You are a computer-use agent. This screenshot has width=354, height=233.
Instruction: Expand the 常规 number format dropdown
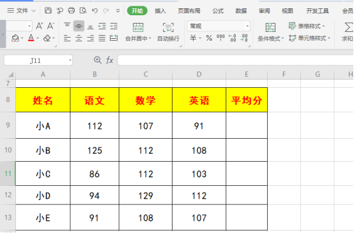click(247, 26)
